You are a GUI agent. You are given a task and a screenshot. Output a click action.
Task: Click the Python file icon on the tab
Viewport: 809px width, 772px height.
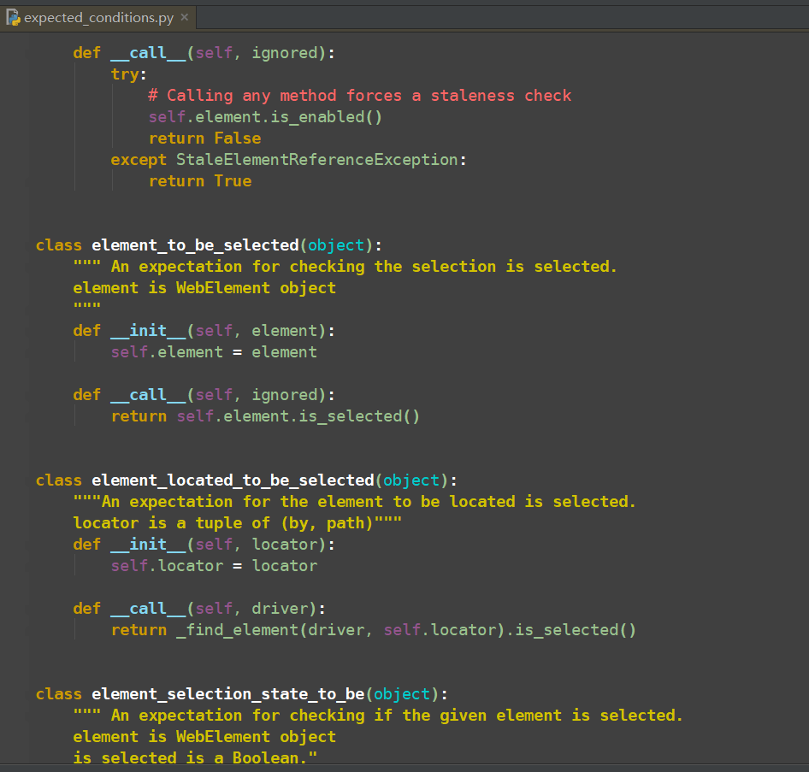click(13, 18)
